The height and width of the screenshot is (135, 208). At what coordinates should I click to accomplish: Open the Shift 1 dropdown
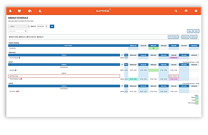click(19, 26)
